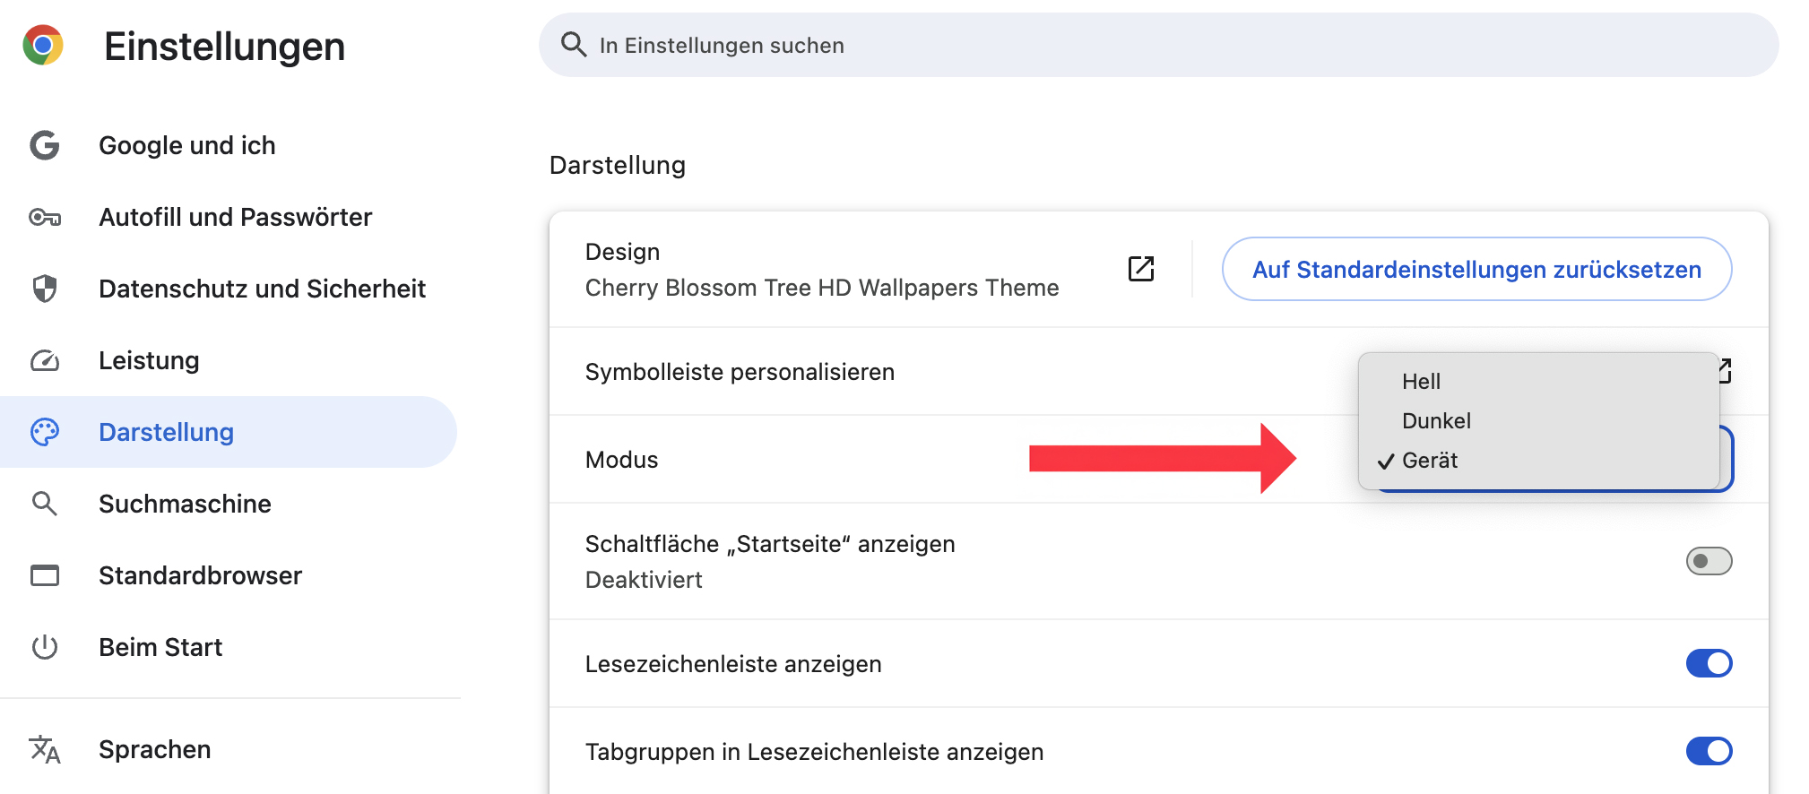Open Autofill und Passwörter section
The height and width of the screenshot is (794, 1809).
click(229, 217)
